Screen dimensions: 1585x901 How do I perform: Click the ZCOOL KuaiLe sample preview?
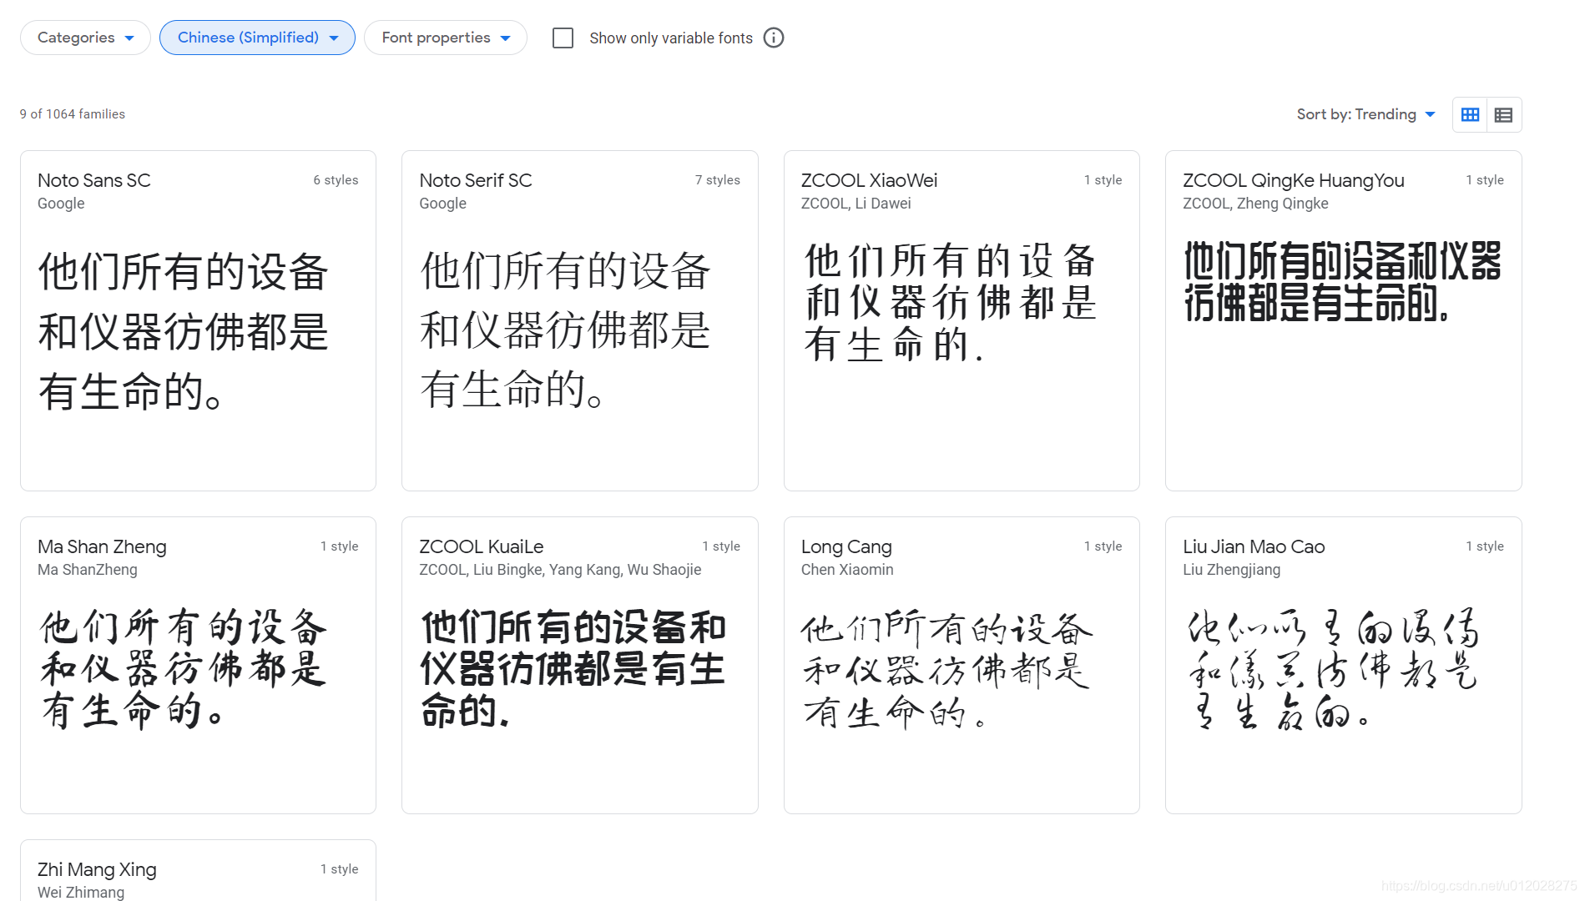tap(573, 669)
